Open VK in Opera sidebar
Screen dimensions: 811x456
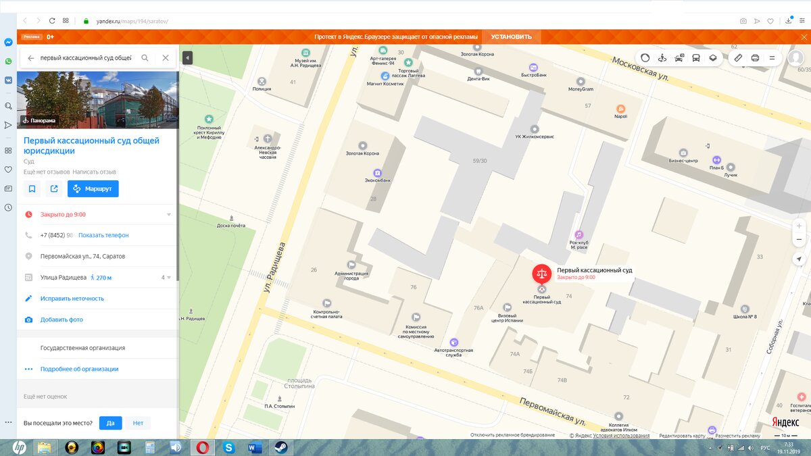[x=8, y=80]
